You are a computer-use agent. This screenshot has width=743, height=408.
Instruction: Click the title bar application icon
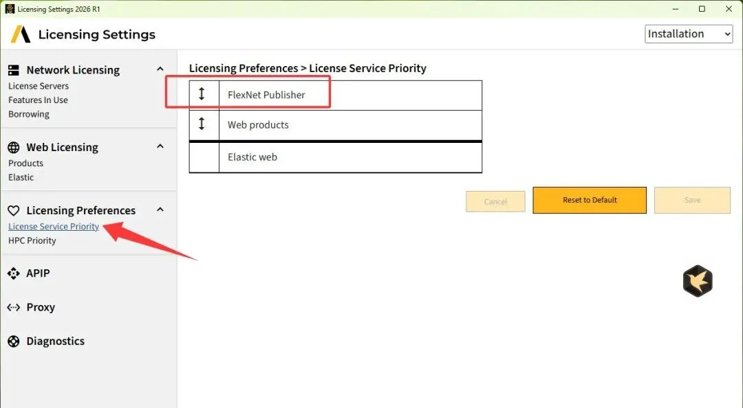tap(10, 9)
